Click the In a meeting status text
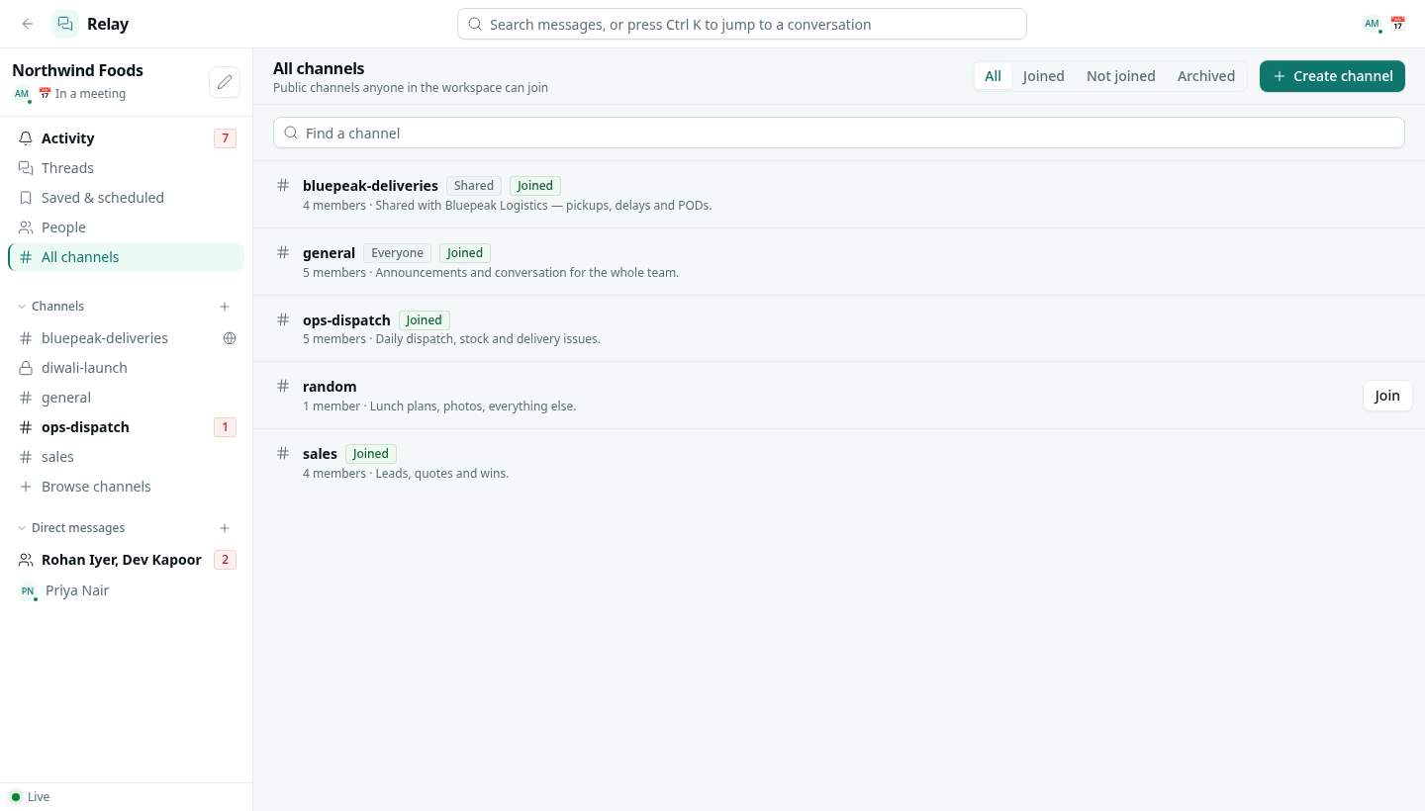 [90, 94]
